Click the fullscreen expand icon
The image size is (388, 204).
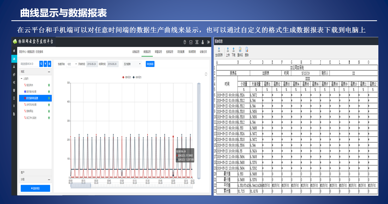point(197,42)
